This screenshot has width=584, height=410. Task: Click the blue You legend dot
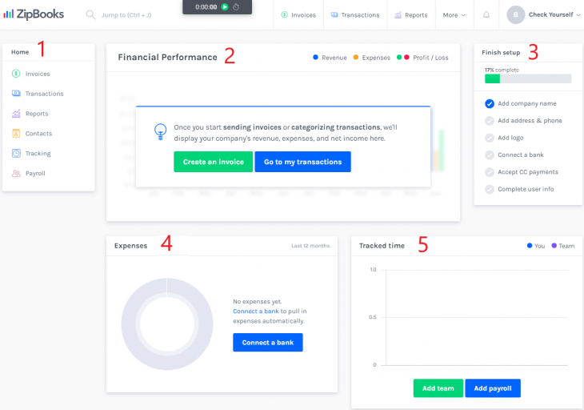[x=530, y=246]
